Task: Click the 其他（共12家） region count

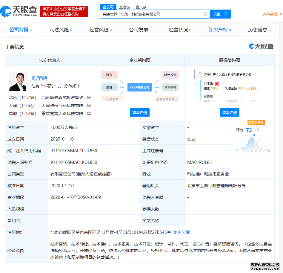Action: point(22,114)
